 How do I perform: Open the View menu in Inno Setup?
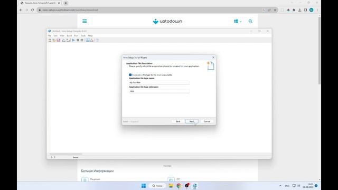click(x=62, y=35)
